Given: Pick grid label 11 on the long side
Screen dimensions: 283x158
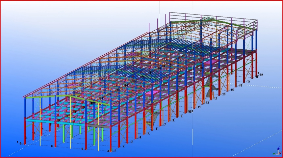Looking at the screenshot, I should (199, 107).
